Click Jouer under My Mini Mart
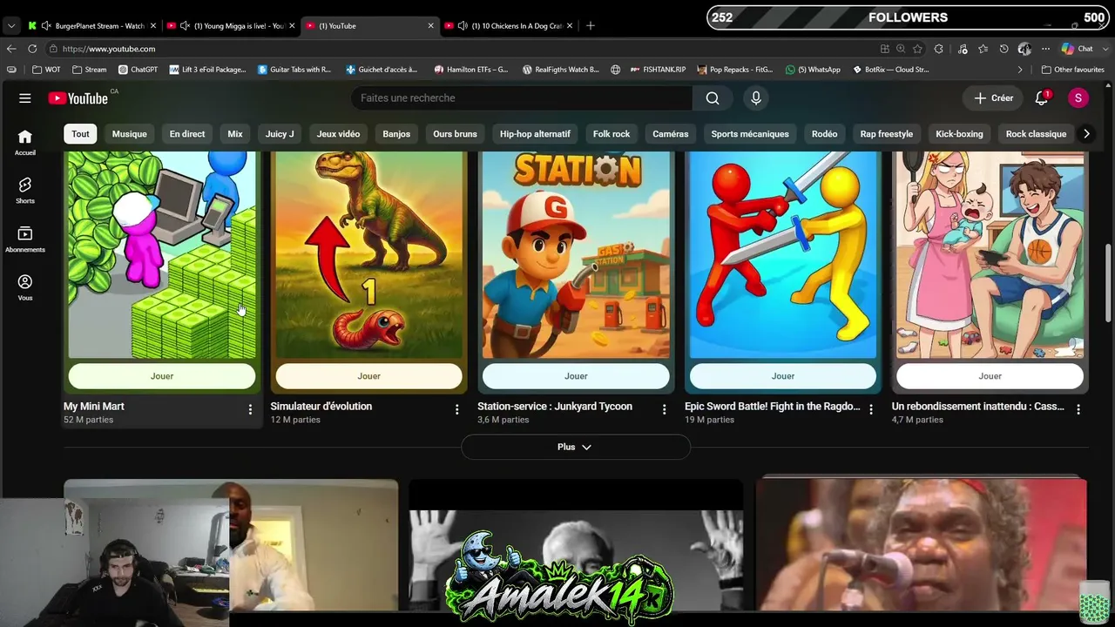The height and width of the screenshot is (627, 1115). coord(162,376)
